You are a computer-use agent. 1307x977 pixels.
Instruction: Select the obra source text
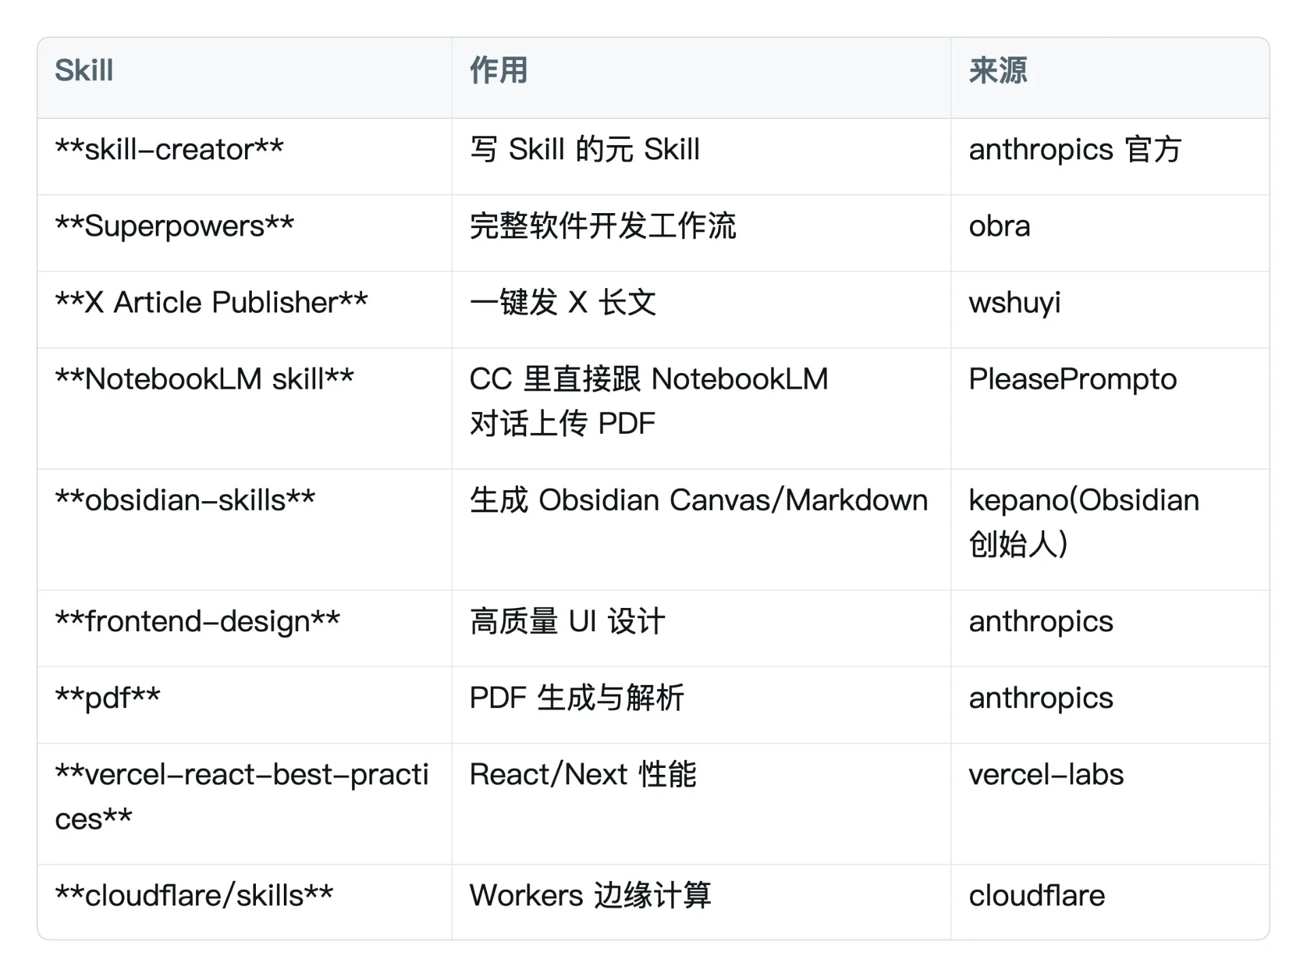[x=999, y=227]
